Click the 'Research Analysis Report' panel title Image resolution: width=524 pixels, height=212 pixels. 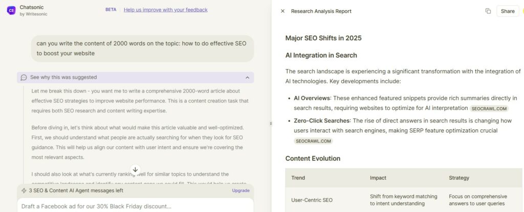pos(321,11)
